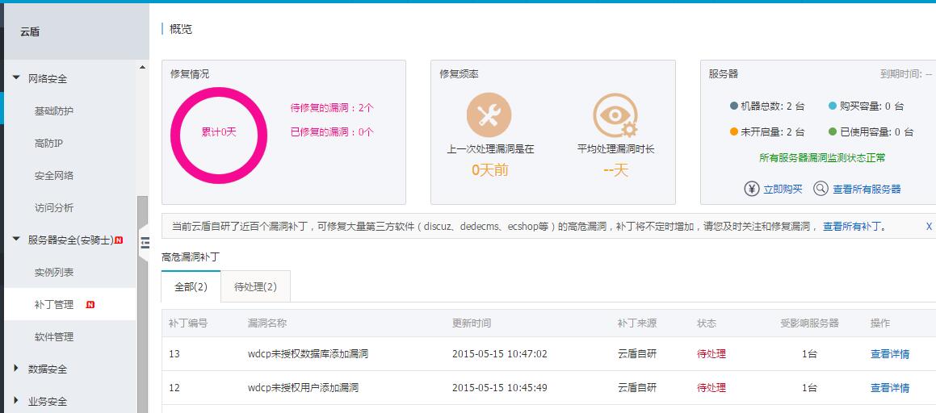Click the yen icon beside 立即购买
This screenshot has height=413, width=936.
[x=752, y=189]
